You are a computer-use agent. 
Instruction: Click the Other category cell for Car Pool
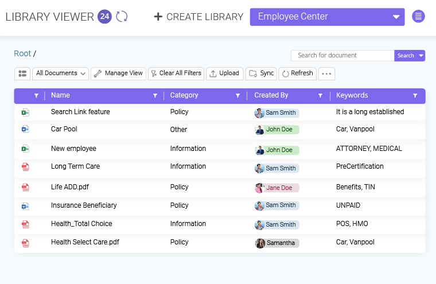(178, 130)
